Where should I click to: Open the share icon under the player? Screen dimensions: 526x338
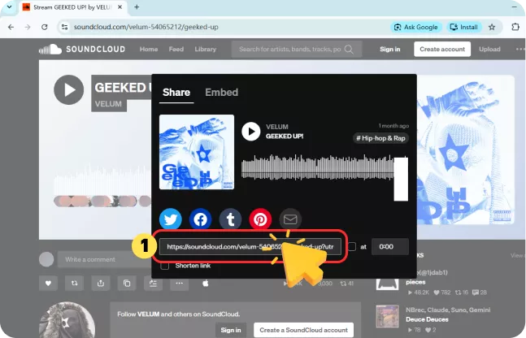pos(101,284)
